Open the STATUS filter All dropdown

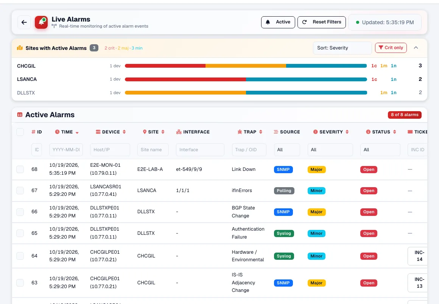[x=380, y=150]
